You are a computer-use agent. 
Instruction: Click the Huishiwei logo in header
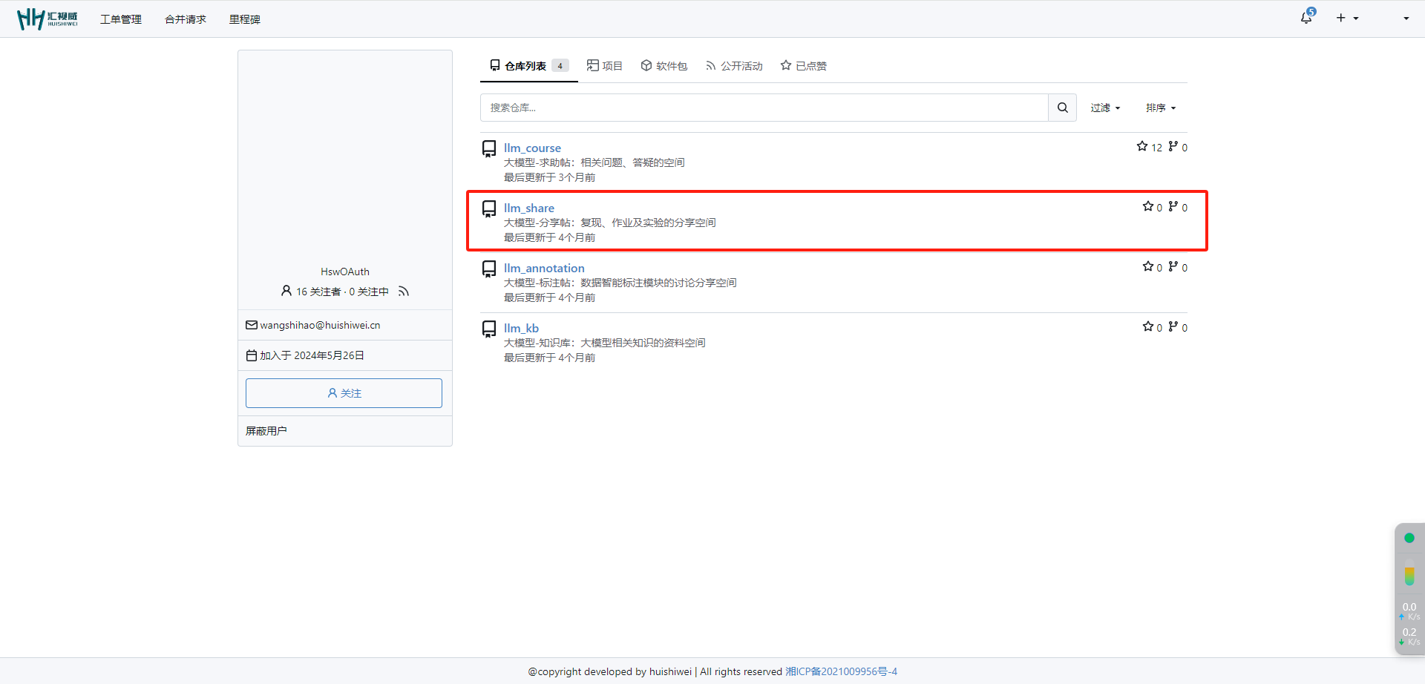pos(47,19)
